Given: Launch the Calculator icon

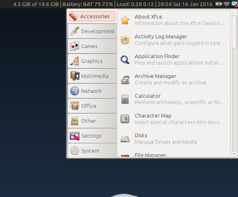Looking at the screenshot, I should click(x=125, y=99).
